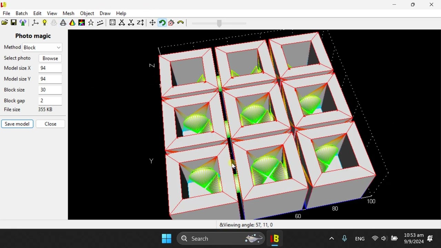Edit the Block gap field
Image resolution: width=441 pixels, height=248 pixels.
(x=50, y=101)
